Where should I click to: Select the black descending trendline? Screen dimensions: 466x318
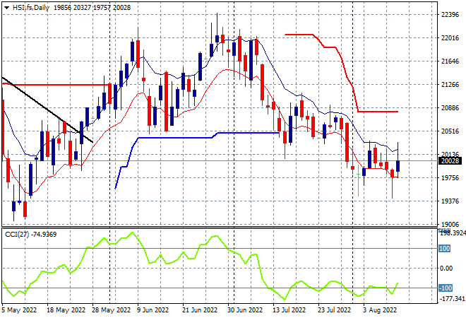pyautogui.click(x=47, y=110)
